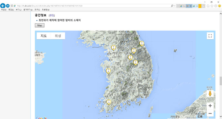The width and height of the screenshot is (222, 119).
Task: Open the 파일 menu
Action: point(4,9)
